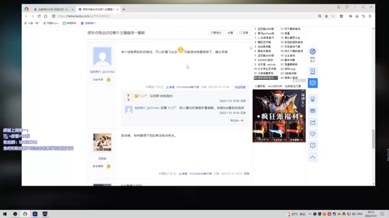This screenshot has width=389, height=218.
Task: Open the bookmark containing 'ALiev'
Action: pyautogui.click(x=51, y=23)
